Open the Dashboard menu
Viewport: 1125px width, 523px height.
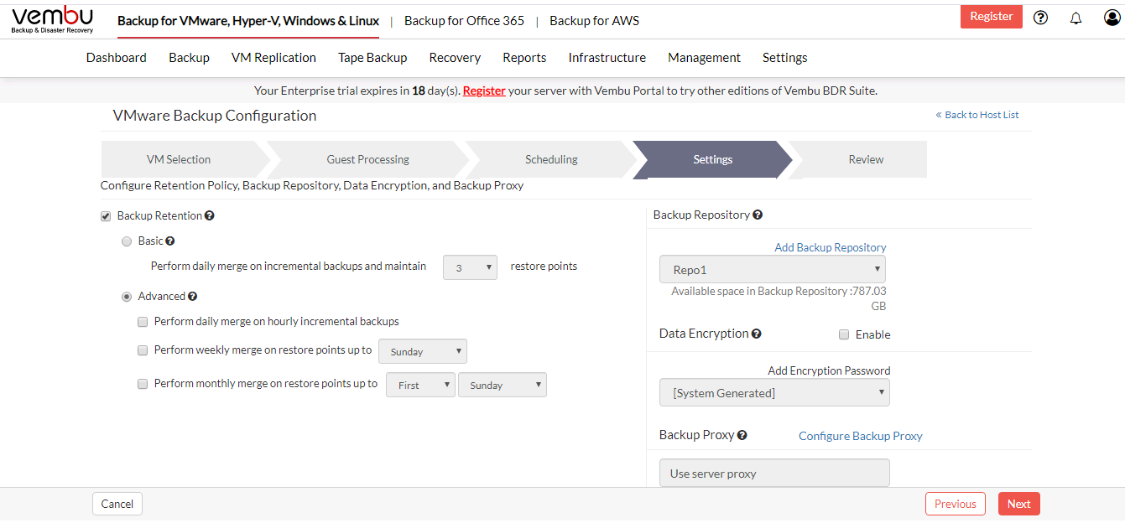point(117,58)
